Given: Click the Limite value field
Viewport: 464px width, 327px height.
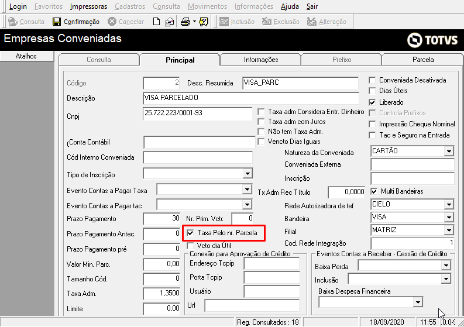Looking at the screenshot, I should (x=161, y=309).
